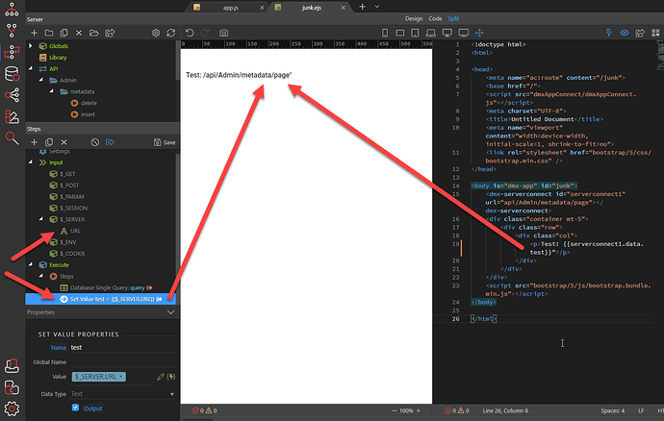
Task: Select the Set Value test step
Action: pyautogui.click(x=100, y=299)
